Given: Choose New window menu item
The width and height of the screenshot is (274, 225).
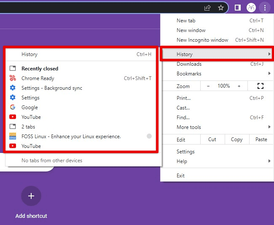Looking at the screenshot, I should pos(217,30).
